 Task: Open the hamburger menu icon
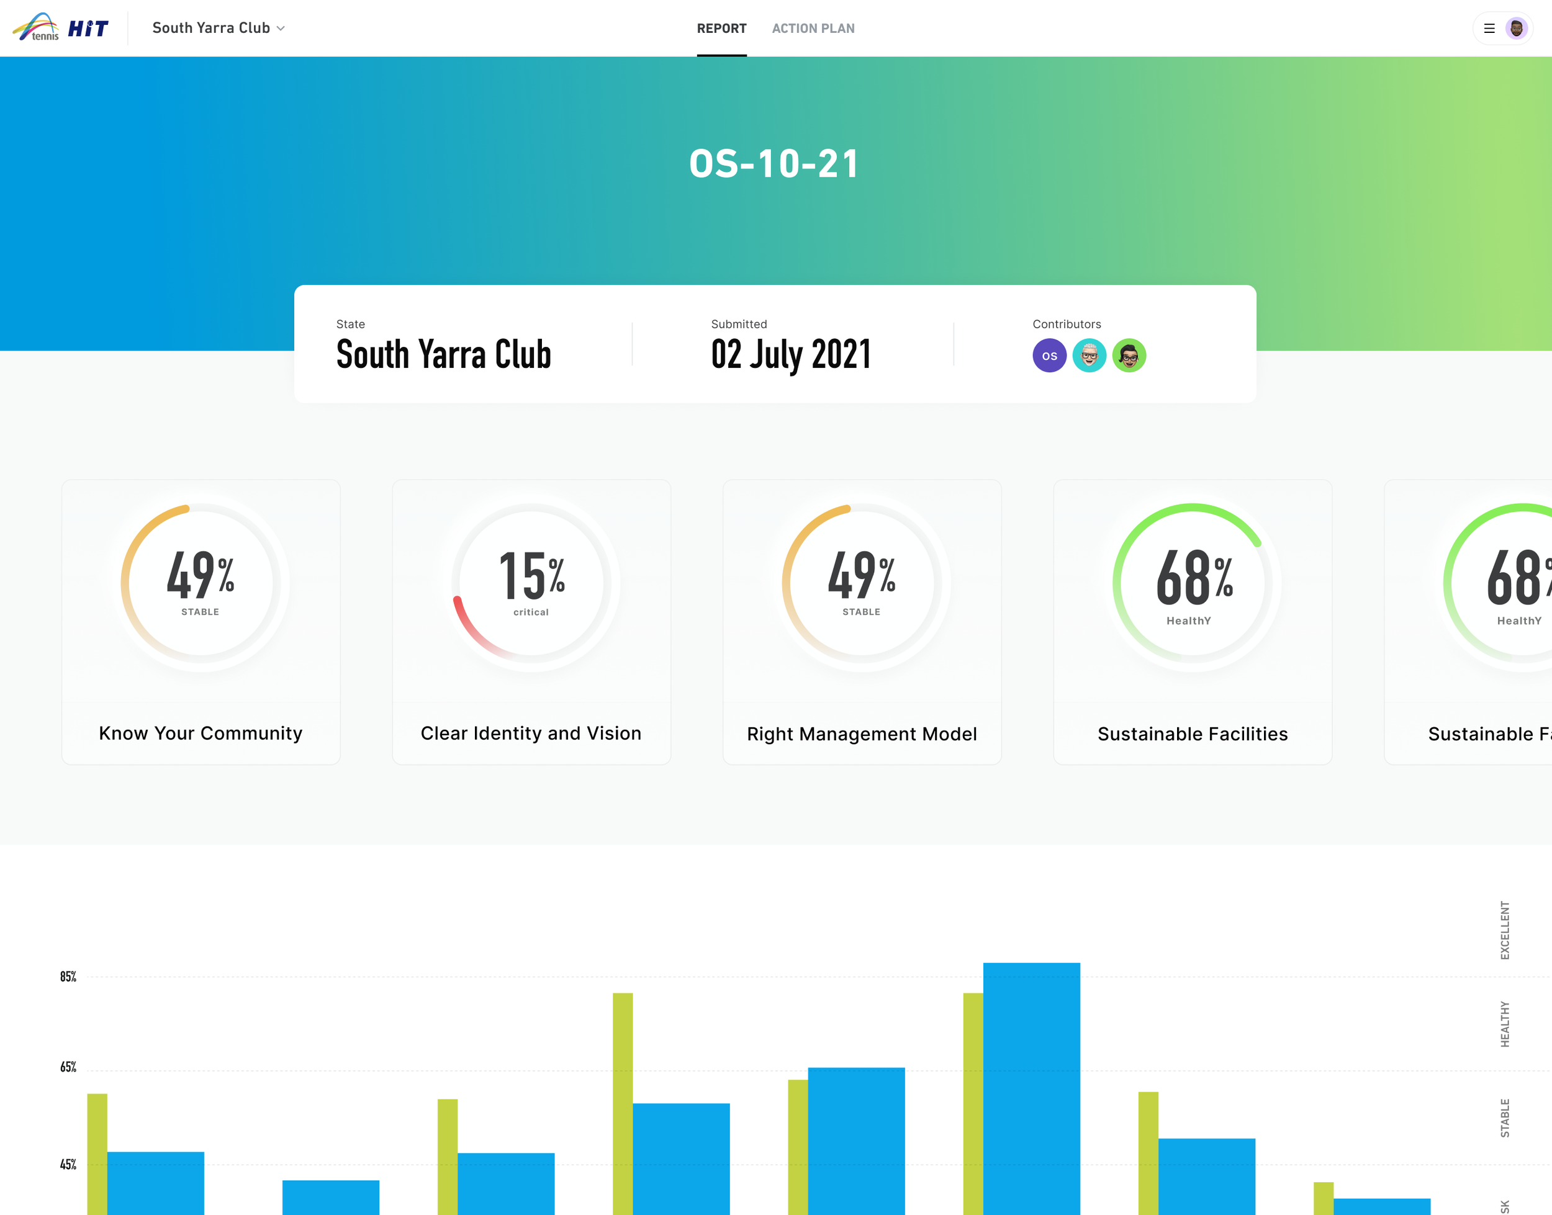(x=1489, y=29)
